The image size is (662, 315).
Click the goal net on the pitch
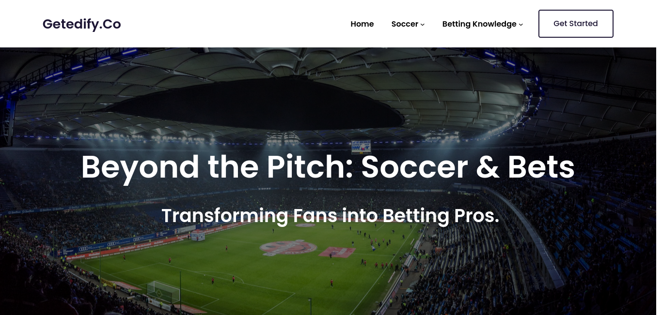[x=163, y=292]
